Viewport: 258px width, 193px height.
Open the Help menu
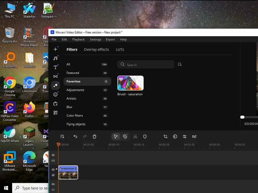(x=123, y=39)
